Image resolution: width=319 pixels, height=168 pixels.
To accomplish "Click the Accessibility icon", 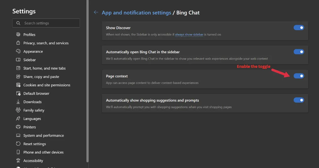I will pyautogui.click(x=18, y=160).
